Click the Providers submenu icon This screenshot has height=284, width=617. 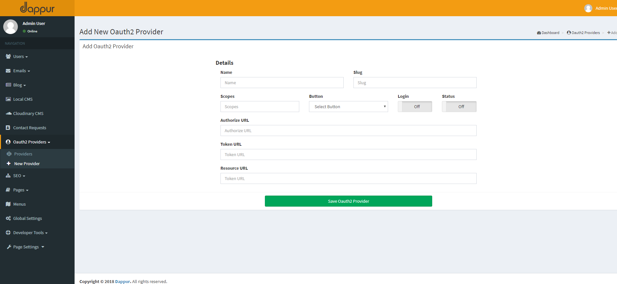click(x=9, y=154)
